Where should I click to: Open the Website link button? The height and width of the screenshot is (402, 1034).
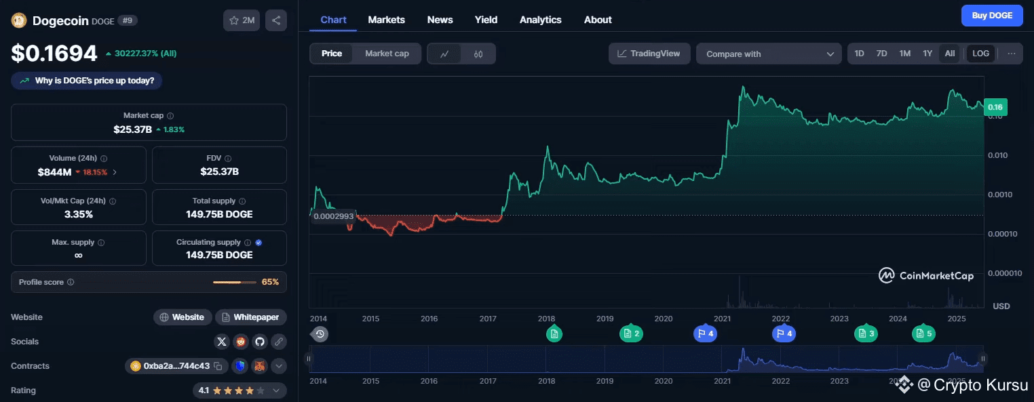click(x=182, y=317)
